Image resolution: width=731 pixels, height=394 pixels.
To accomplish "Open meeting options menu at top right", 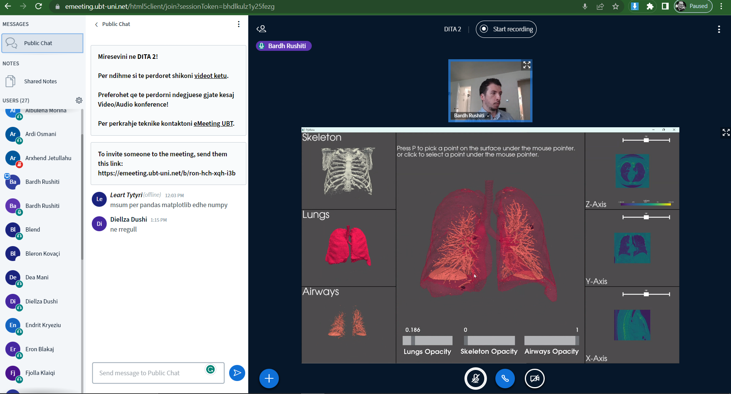I will [x=719, y=29].
